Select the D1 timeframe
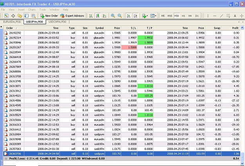This screenshot has height=166, width=245. click(197, 16)
